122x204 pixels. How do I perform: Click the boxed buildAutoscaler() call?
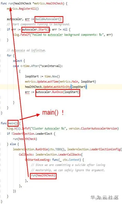click(49, 19)
